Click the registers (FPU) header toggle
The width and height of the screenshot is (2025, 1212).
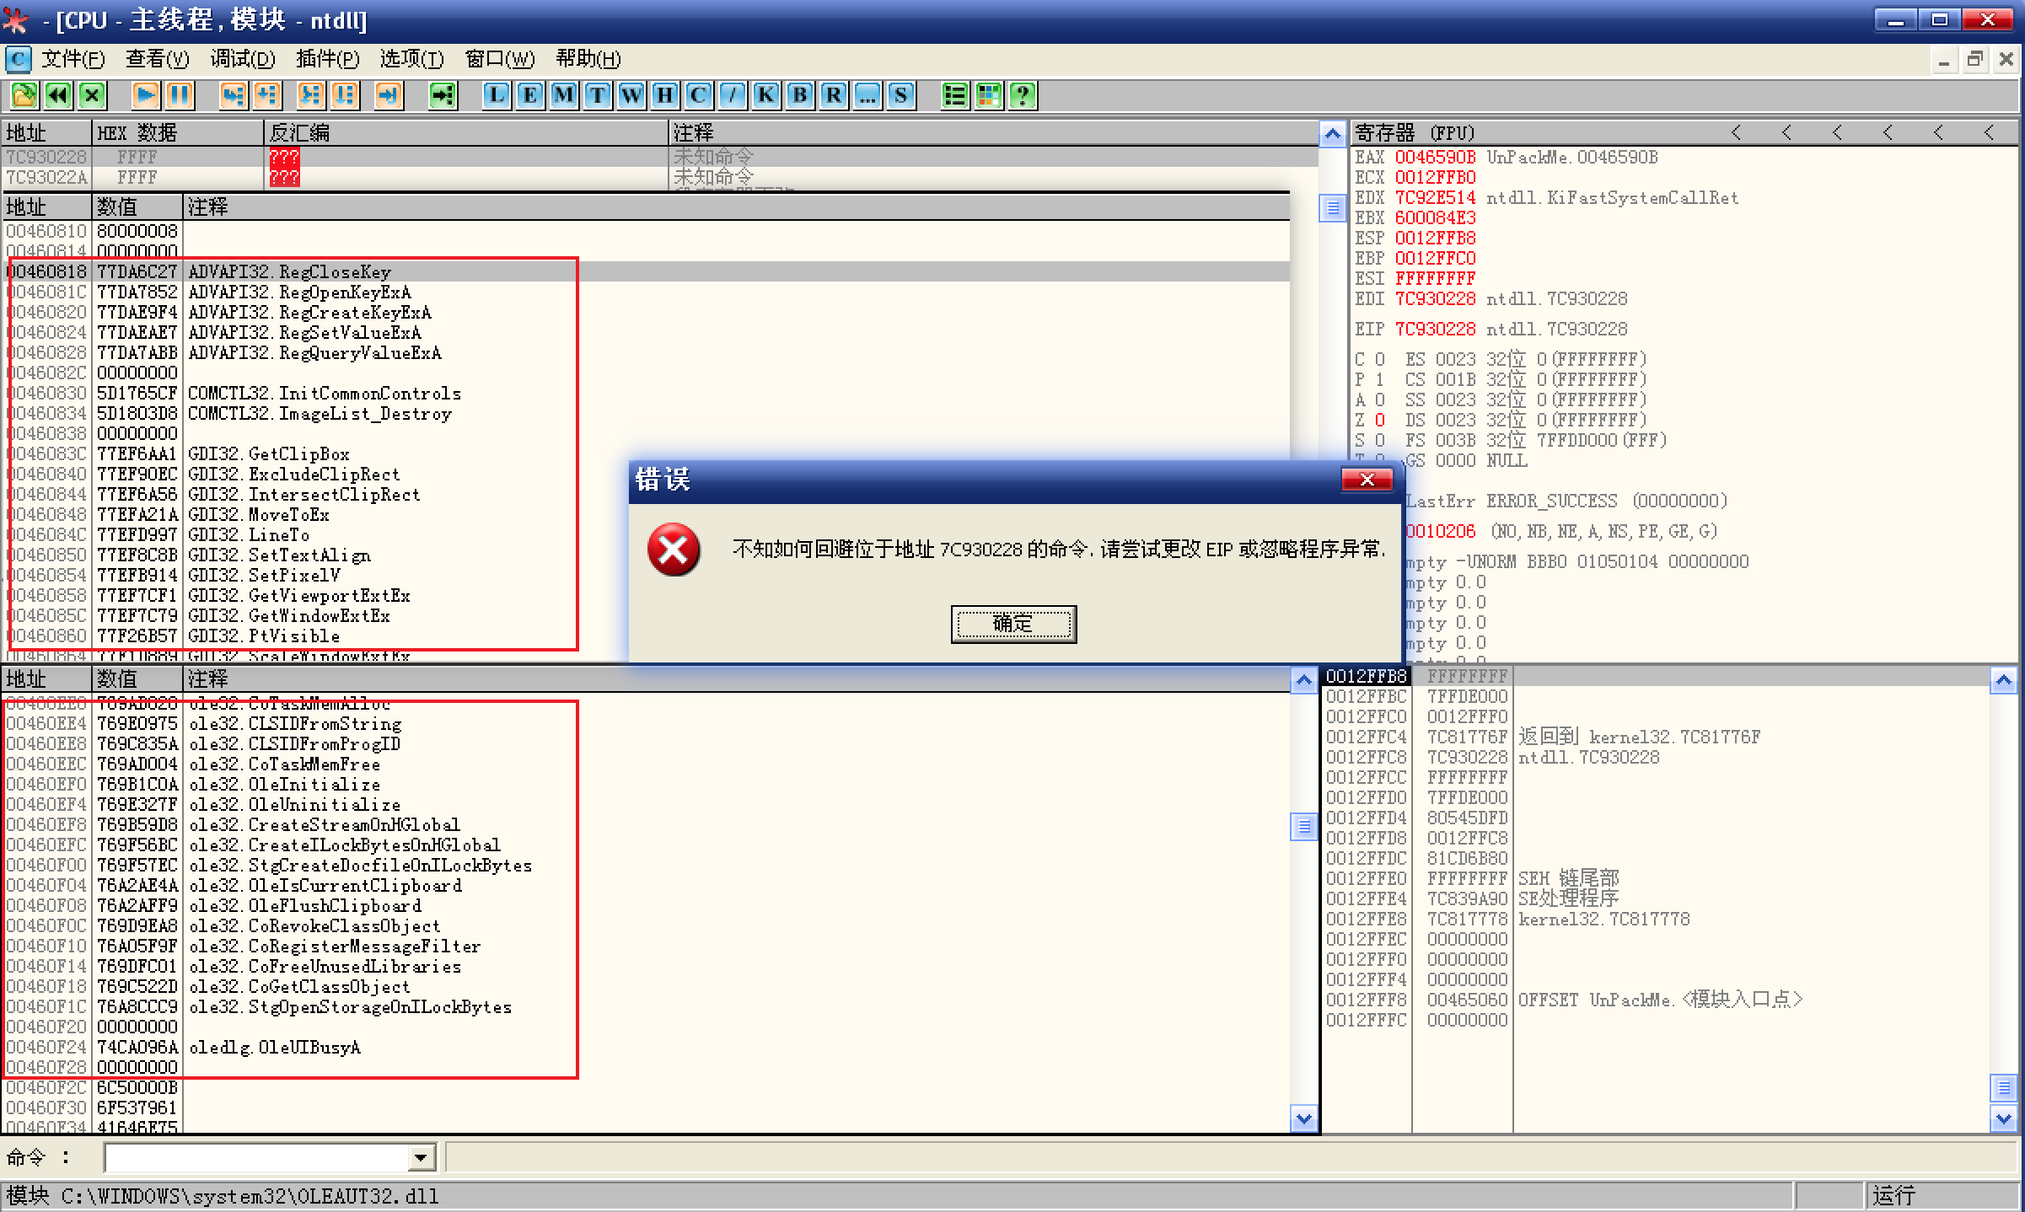coord(1413,133)
